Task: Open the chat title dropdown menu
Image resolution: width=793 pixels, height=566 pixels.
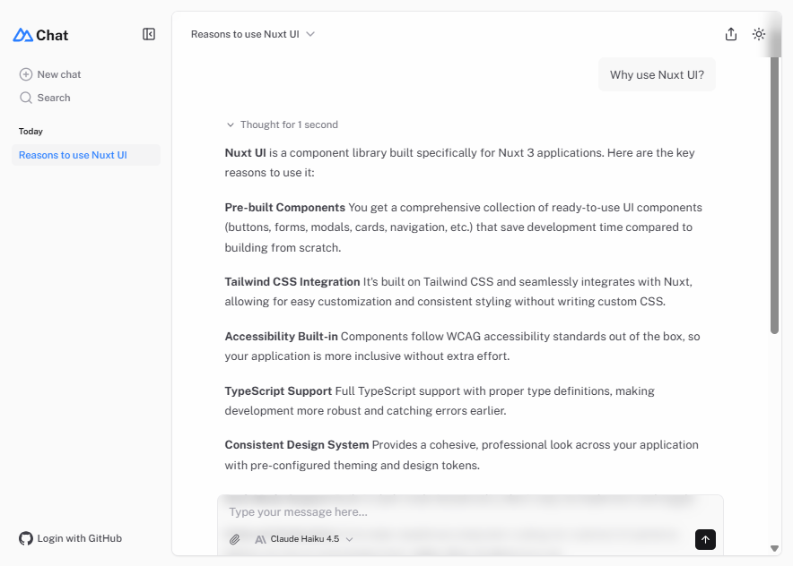Action: 253,34
